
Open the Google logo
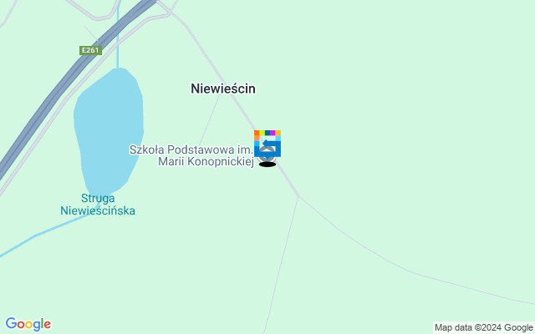(28, 324)
